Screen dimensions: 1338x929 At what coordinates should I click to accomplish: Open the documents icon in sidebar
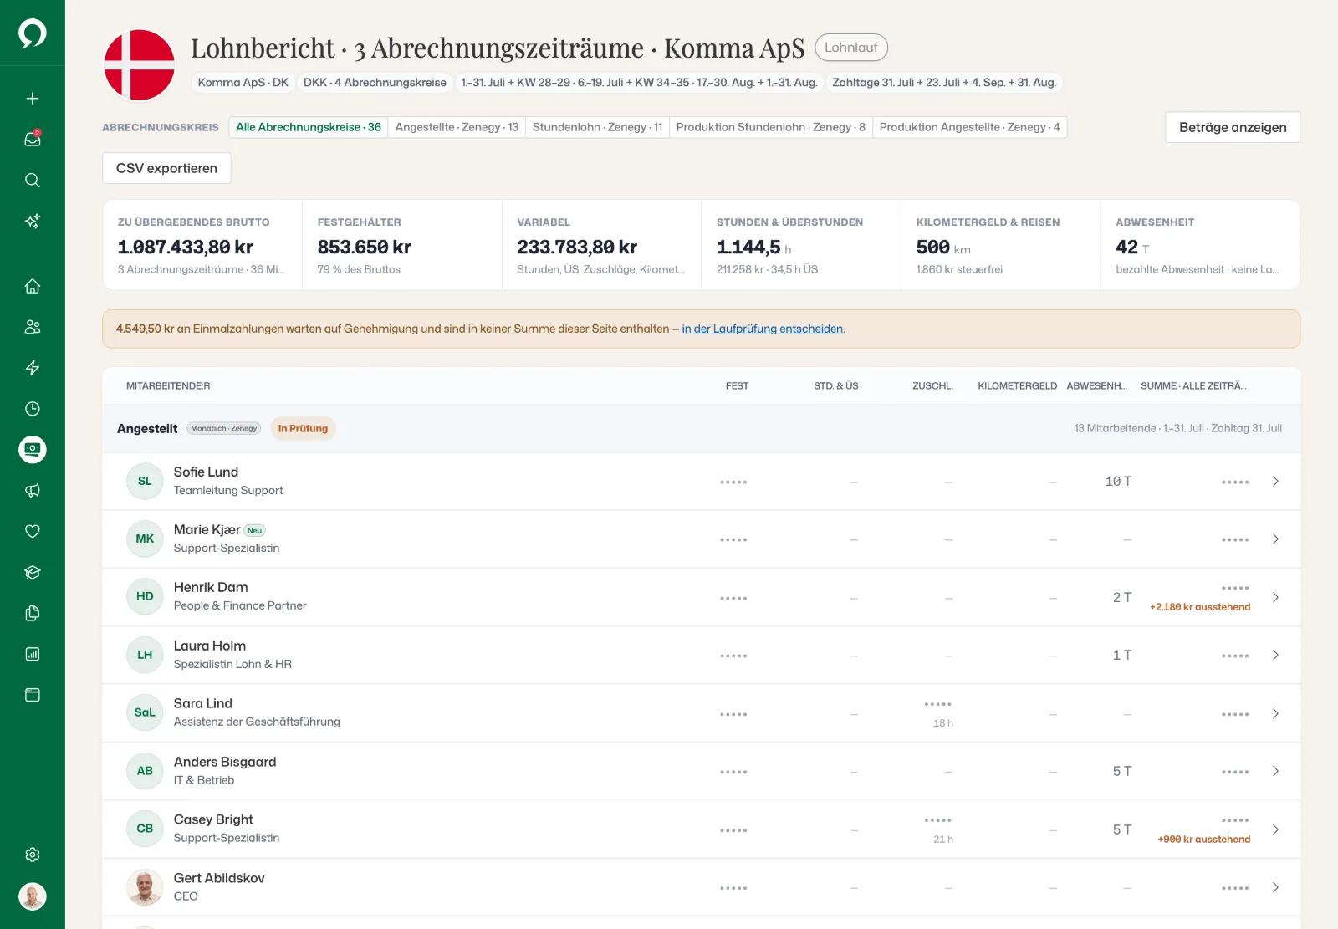(33, 613)
